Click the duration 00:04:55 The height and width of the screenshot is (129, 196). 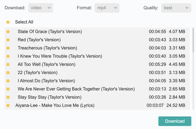click(157, 32)
